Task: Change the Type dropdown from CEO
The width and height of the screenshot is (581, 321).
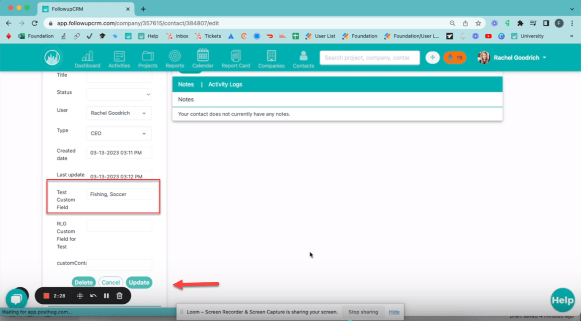Action: [119, 133]
